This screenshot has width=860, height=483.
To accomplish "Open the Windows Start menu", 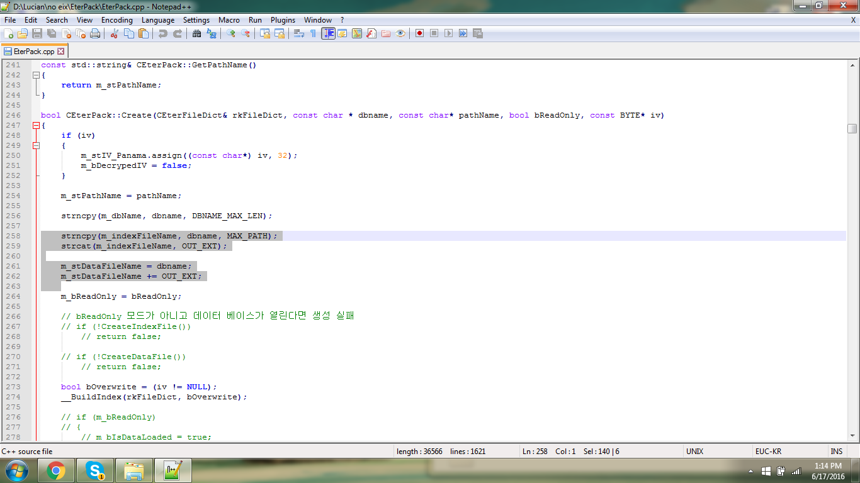I will [16, 470].
